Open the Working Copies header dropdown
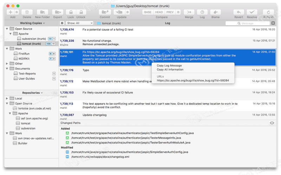The width and height of the screenshot is (281, 175). point(32,23)
